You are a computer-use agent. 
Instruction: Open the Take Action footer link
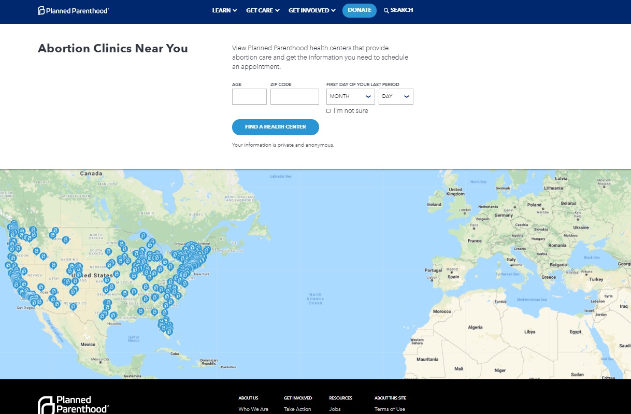tap(297, 409)
